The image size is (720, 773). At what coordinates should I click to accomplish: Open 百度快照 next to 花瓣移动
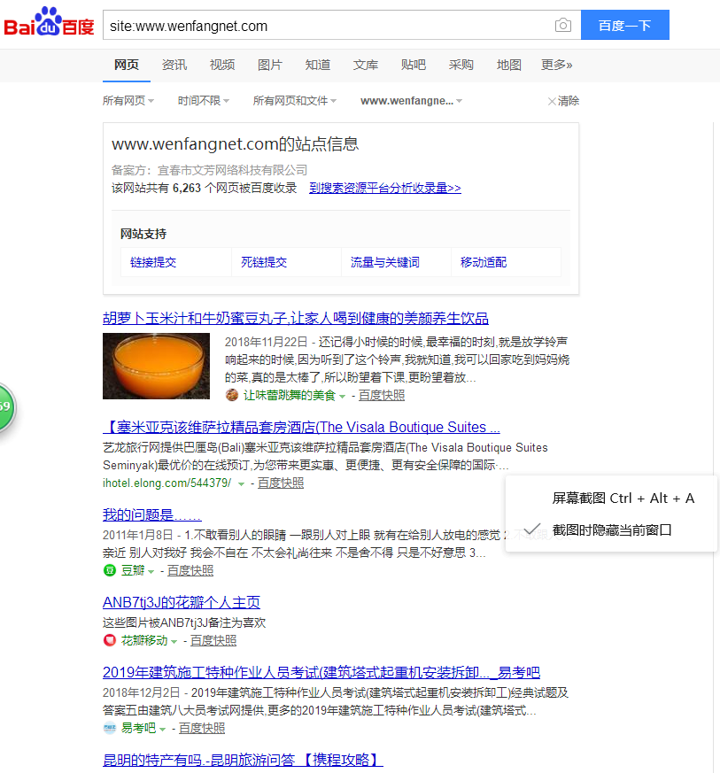(x=213, y=640)
